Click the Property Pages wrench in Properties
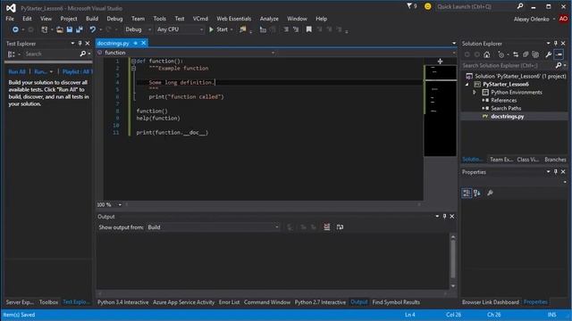572x321 pixels. (490, 193)
